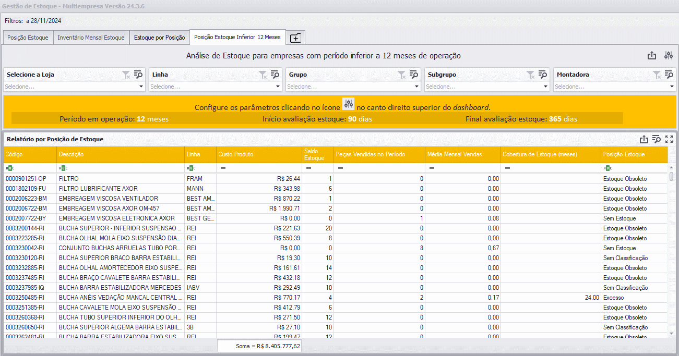Add a new dashboard tab with plus icon

coord(296,38)
